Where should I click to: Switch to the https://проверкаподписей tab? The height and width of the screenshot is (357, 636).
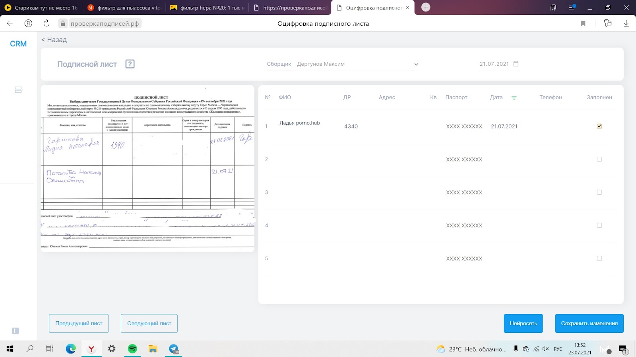pyautogui.click(x=290, y=8)
